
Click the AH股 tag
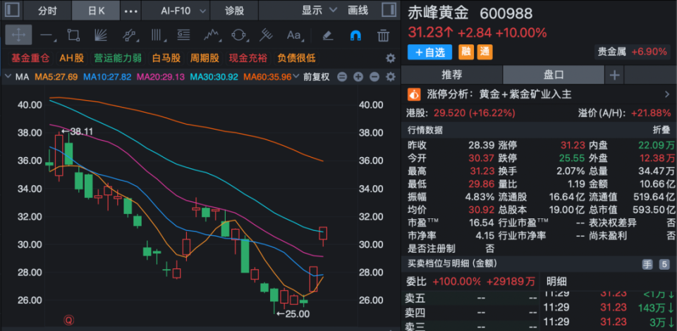pos(72,58)
